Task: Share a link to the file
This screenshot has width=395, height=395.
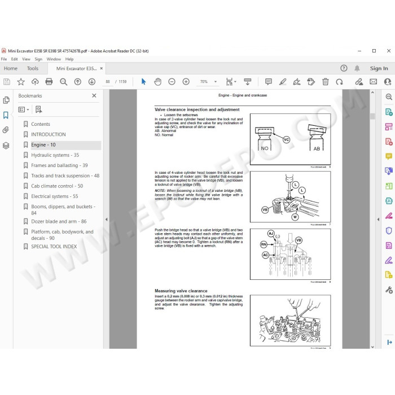Action: tap(359, 82)
